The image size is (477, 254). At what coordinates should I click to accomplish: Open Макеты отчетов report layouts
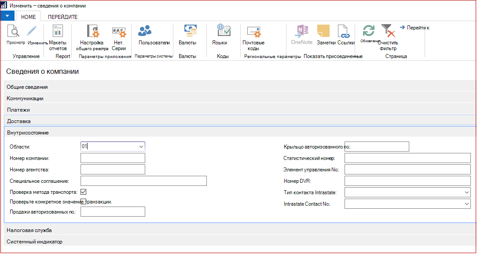pyautogui.click(x=58, y=31)
